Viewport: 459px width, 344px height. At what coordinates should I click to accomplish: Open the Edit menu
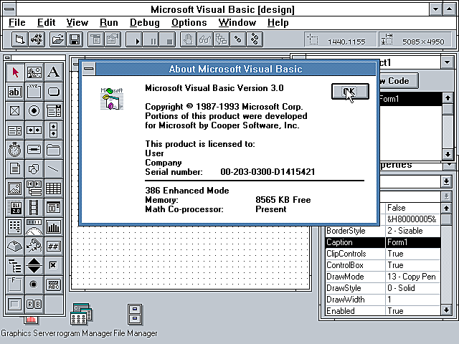tap(46, 22)
